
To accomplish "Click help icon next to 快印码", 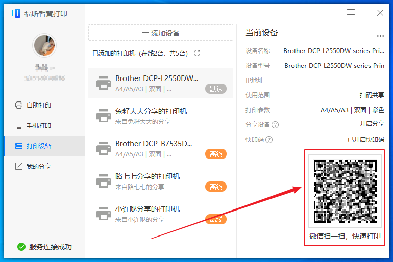I will [x=269, y=139].
